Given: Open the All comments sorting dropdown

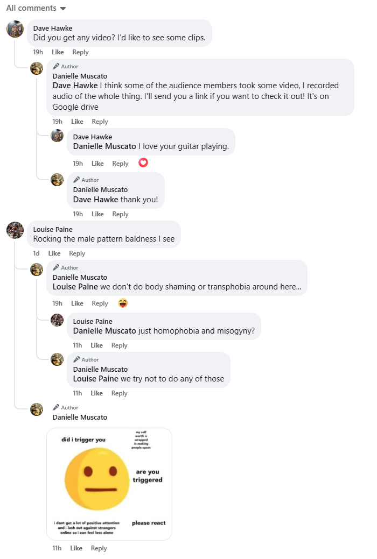Looking at the screenshot, I should [x=36, y=8].
